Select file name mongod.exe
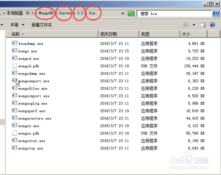221x175 pixels. point(29,59)
